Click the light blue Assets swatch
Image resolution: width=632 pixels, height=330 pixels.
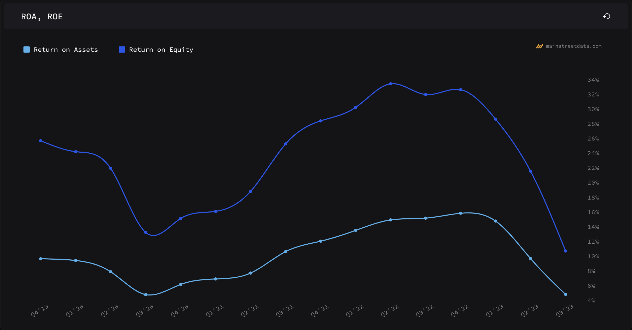tap(27, 49)
